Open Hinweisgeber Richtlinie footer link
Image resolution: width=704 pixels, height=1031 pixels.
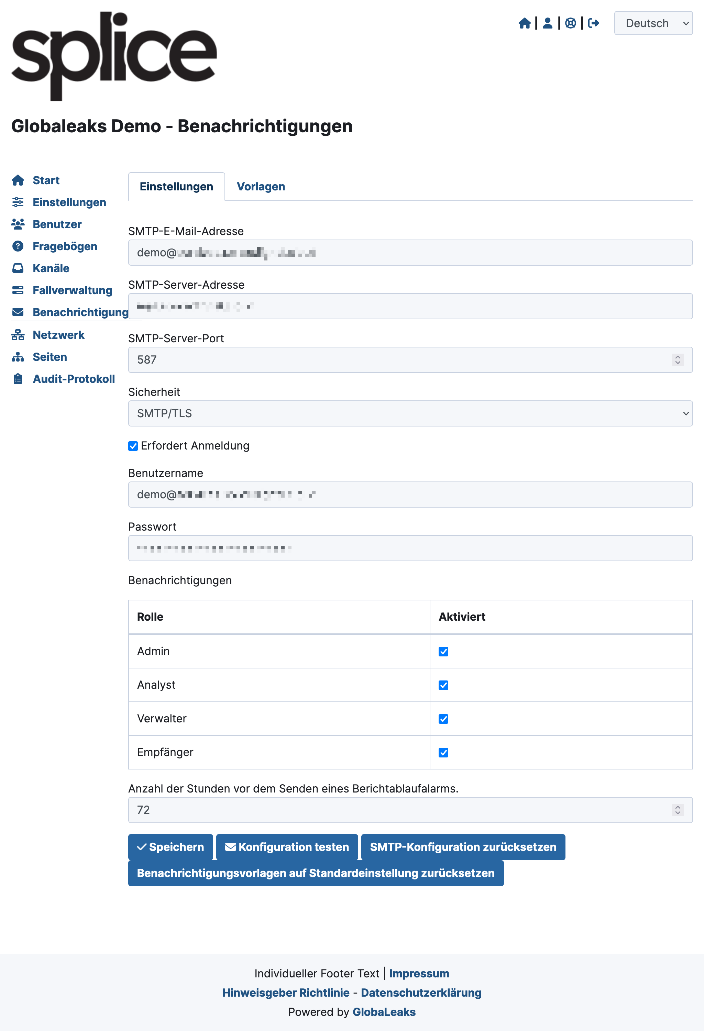pyautogui.click(x=286, y=993)
